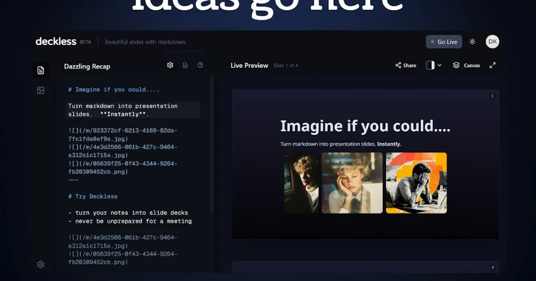The image size is (536, 281).
Task: Open the layout dropdown chevron
Action: click(x=440, y=65)
